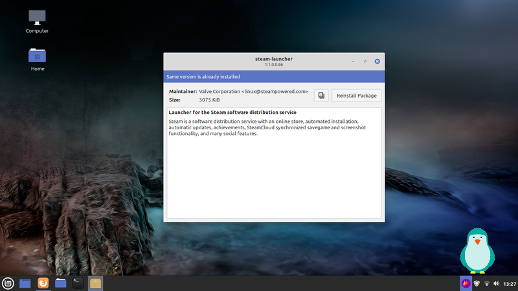This screenshot has width=518, height=291.
Task: Click the version text '1:1.0.0.66'
Action: coord(273,65)
